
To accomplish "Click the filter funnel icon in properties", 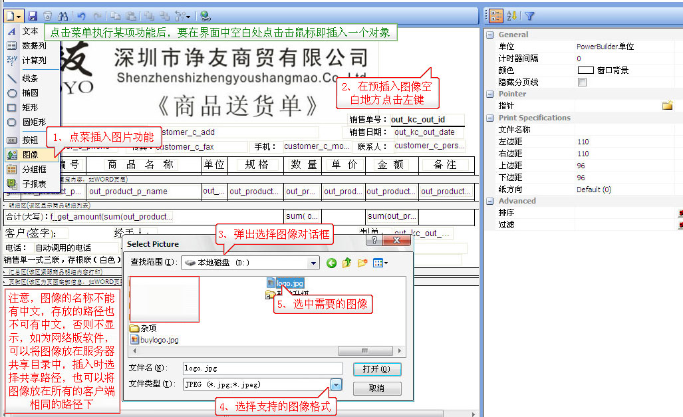I will coord(529,16).
